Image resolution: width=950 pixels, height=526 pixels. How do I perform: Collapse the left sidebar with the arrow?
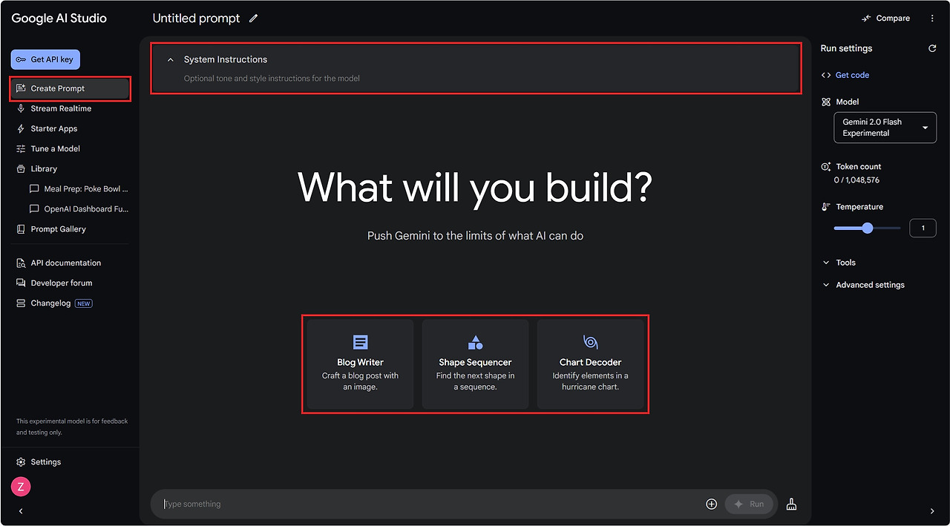coord(21,511)
